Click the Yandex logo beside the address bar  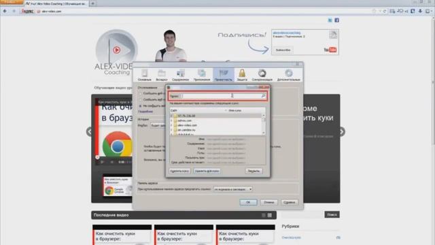pos(27,11)
